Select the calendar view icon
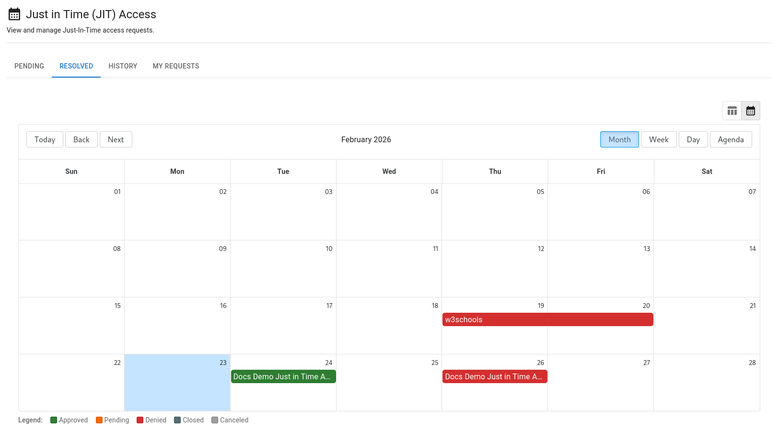The width and height of the screenshot is (778, 443). point(751,111)
